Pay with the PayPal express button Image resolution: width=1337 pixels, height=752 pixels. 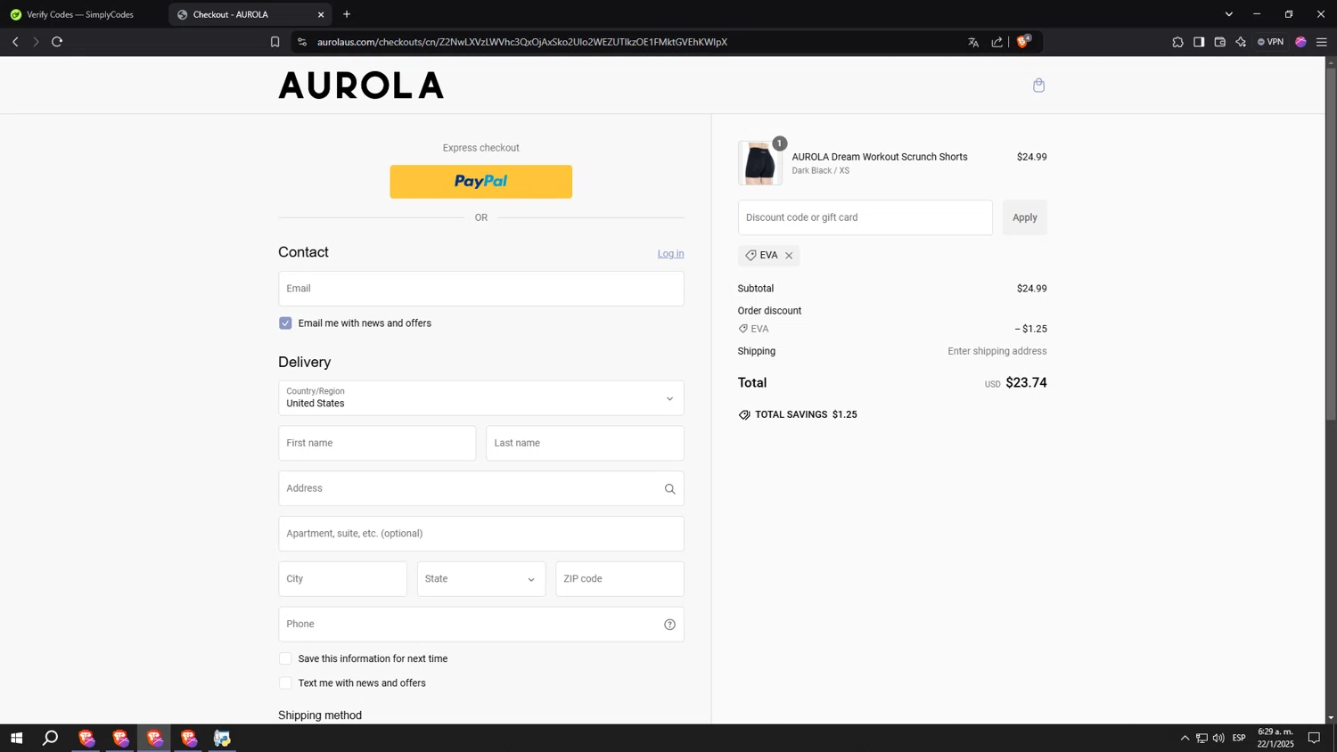pos(481,182)
